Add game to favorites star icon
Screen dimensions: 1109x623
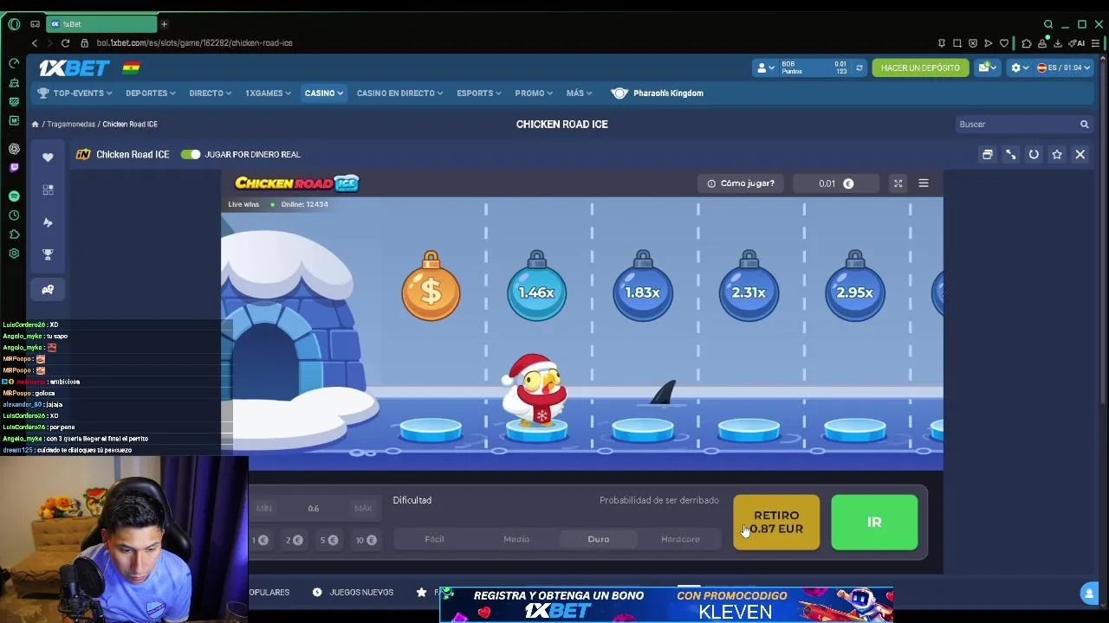(x=1057, y=154)
